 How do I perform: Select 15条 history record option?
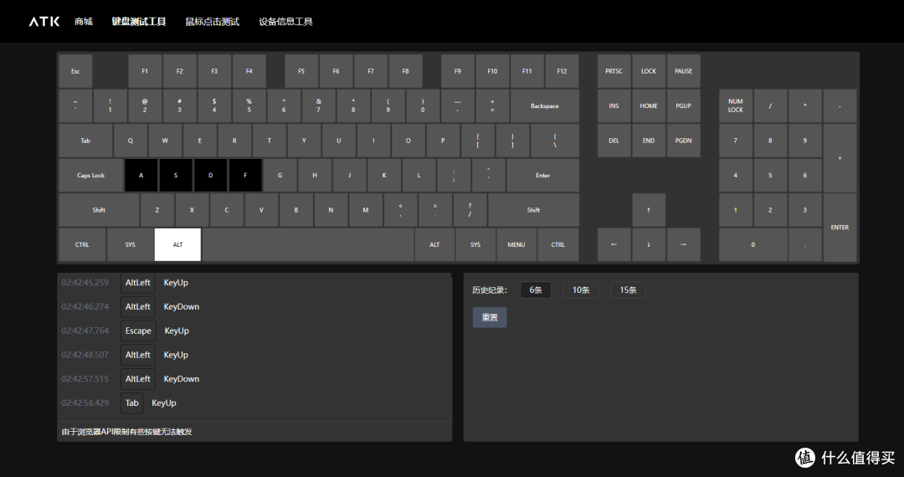coord(628,290)
